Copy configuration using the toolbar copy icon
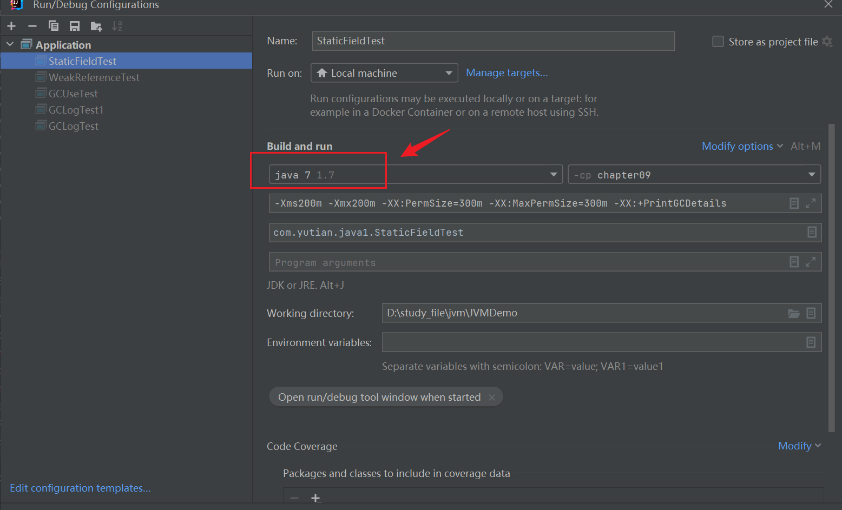Viewport: 842px width, 510px height. click(54, 26)
